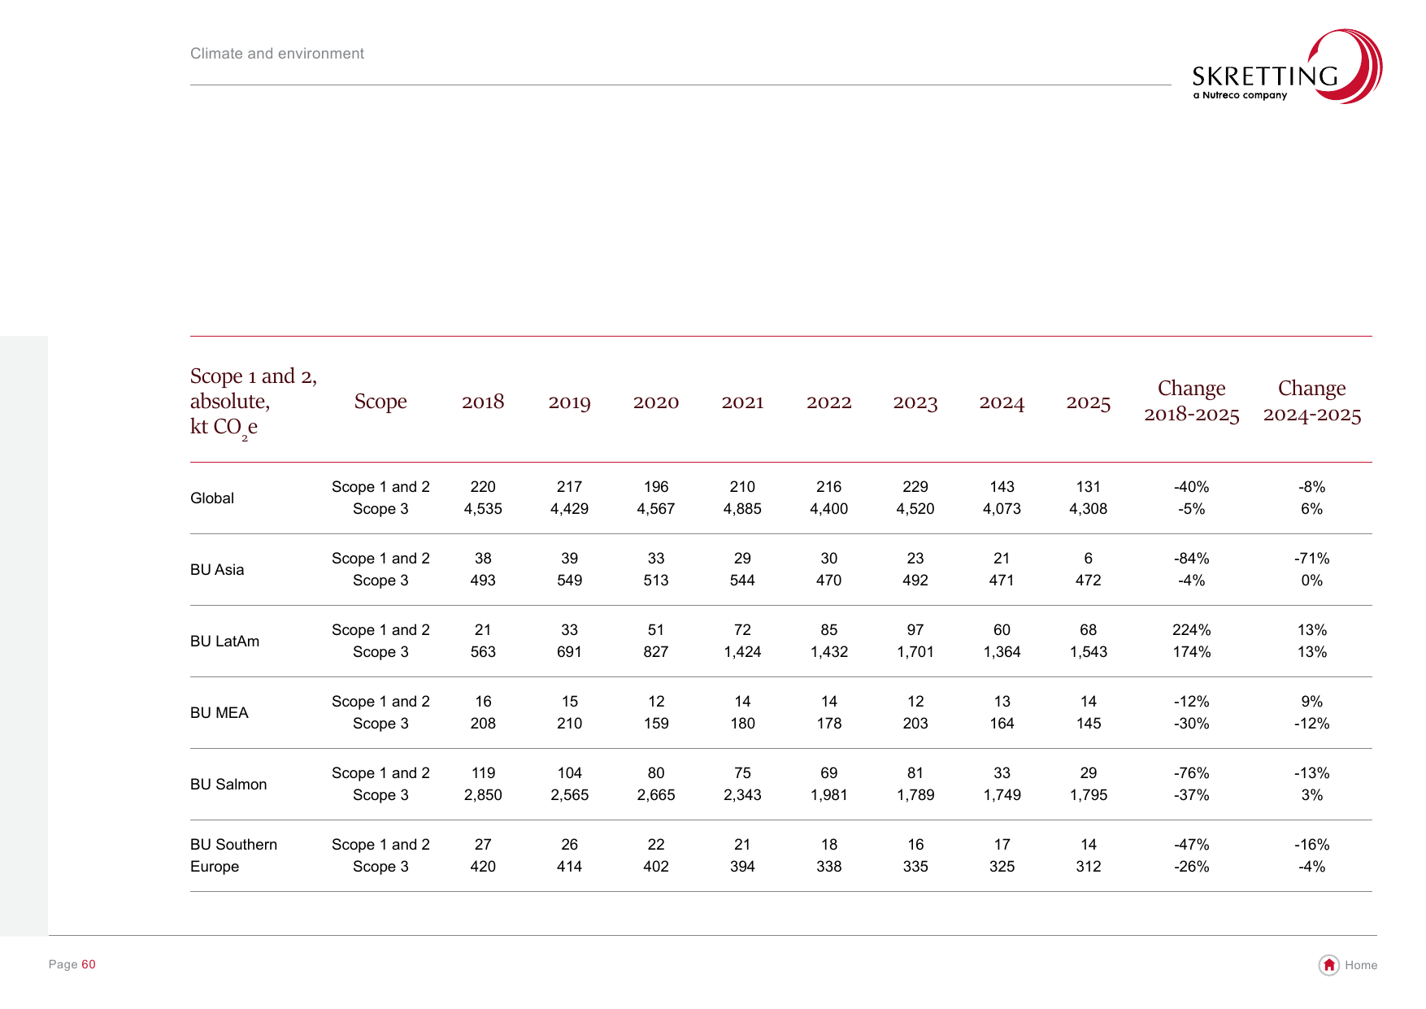This screenshot has width=1426, height=1009.
Task: Select the 'BU LatAm' row label
Action: click(225, 641)
